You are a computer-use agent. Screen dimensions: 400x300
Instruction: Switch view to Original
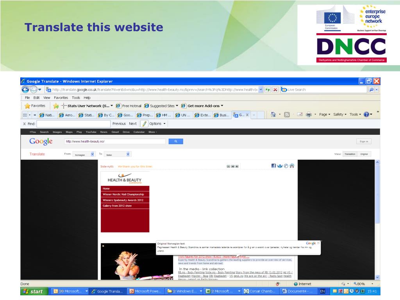[x=364, y=154]
